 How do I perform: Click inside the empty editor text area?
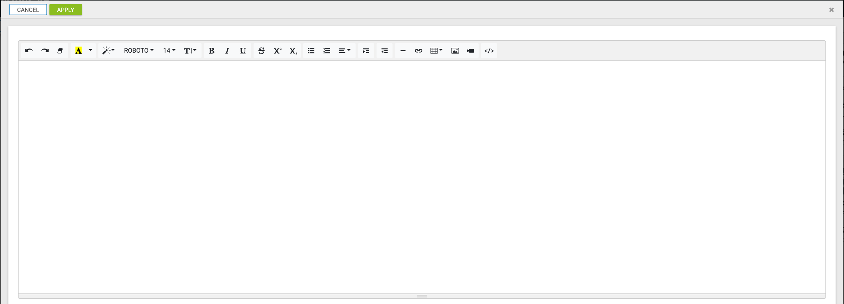point(421,176)
